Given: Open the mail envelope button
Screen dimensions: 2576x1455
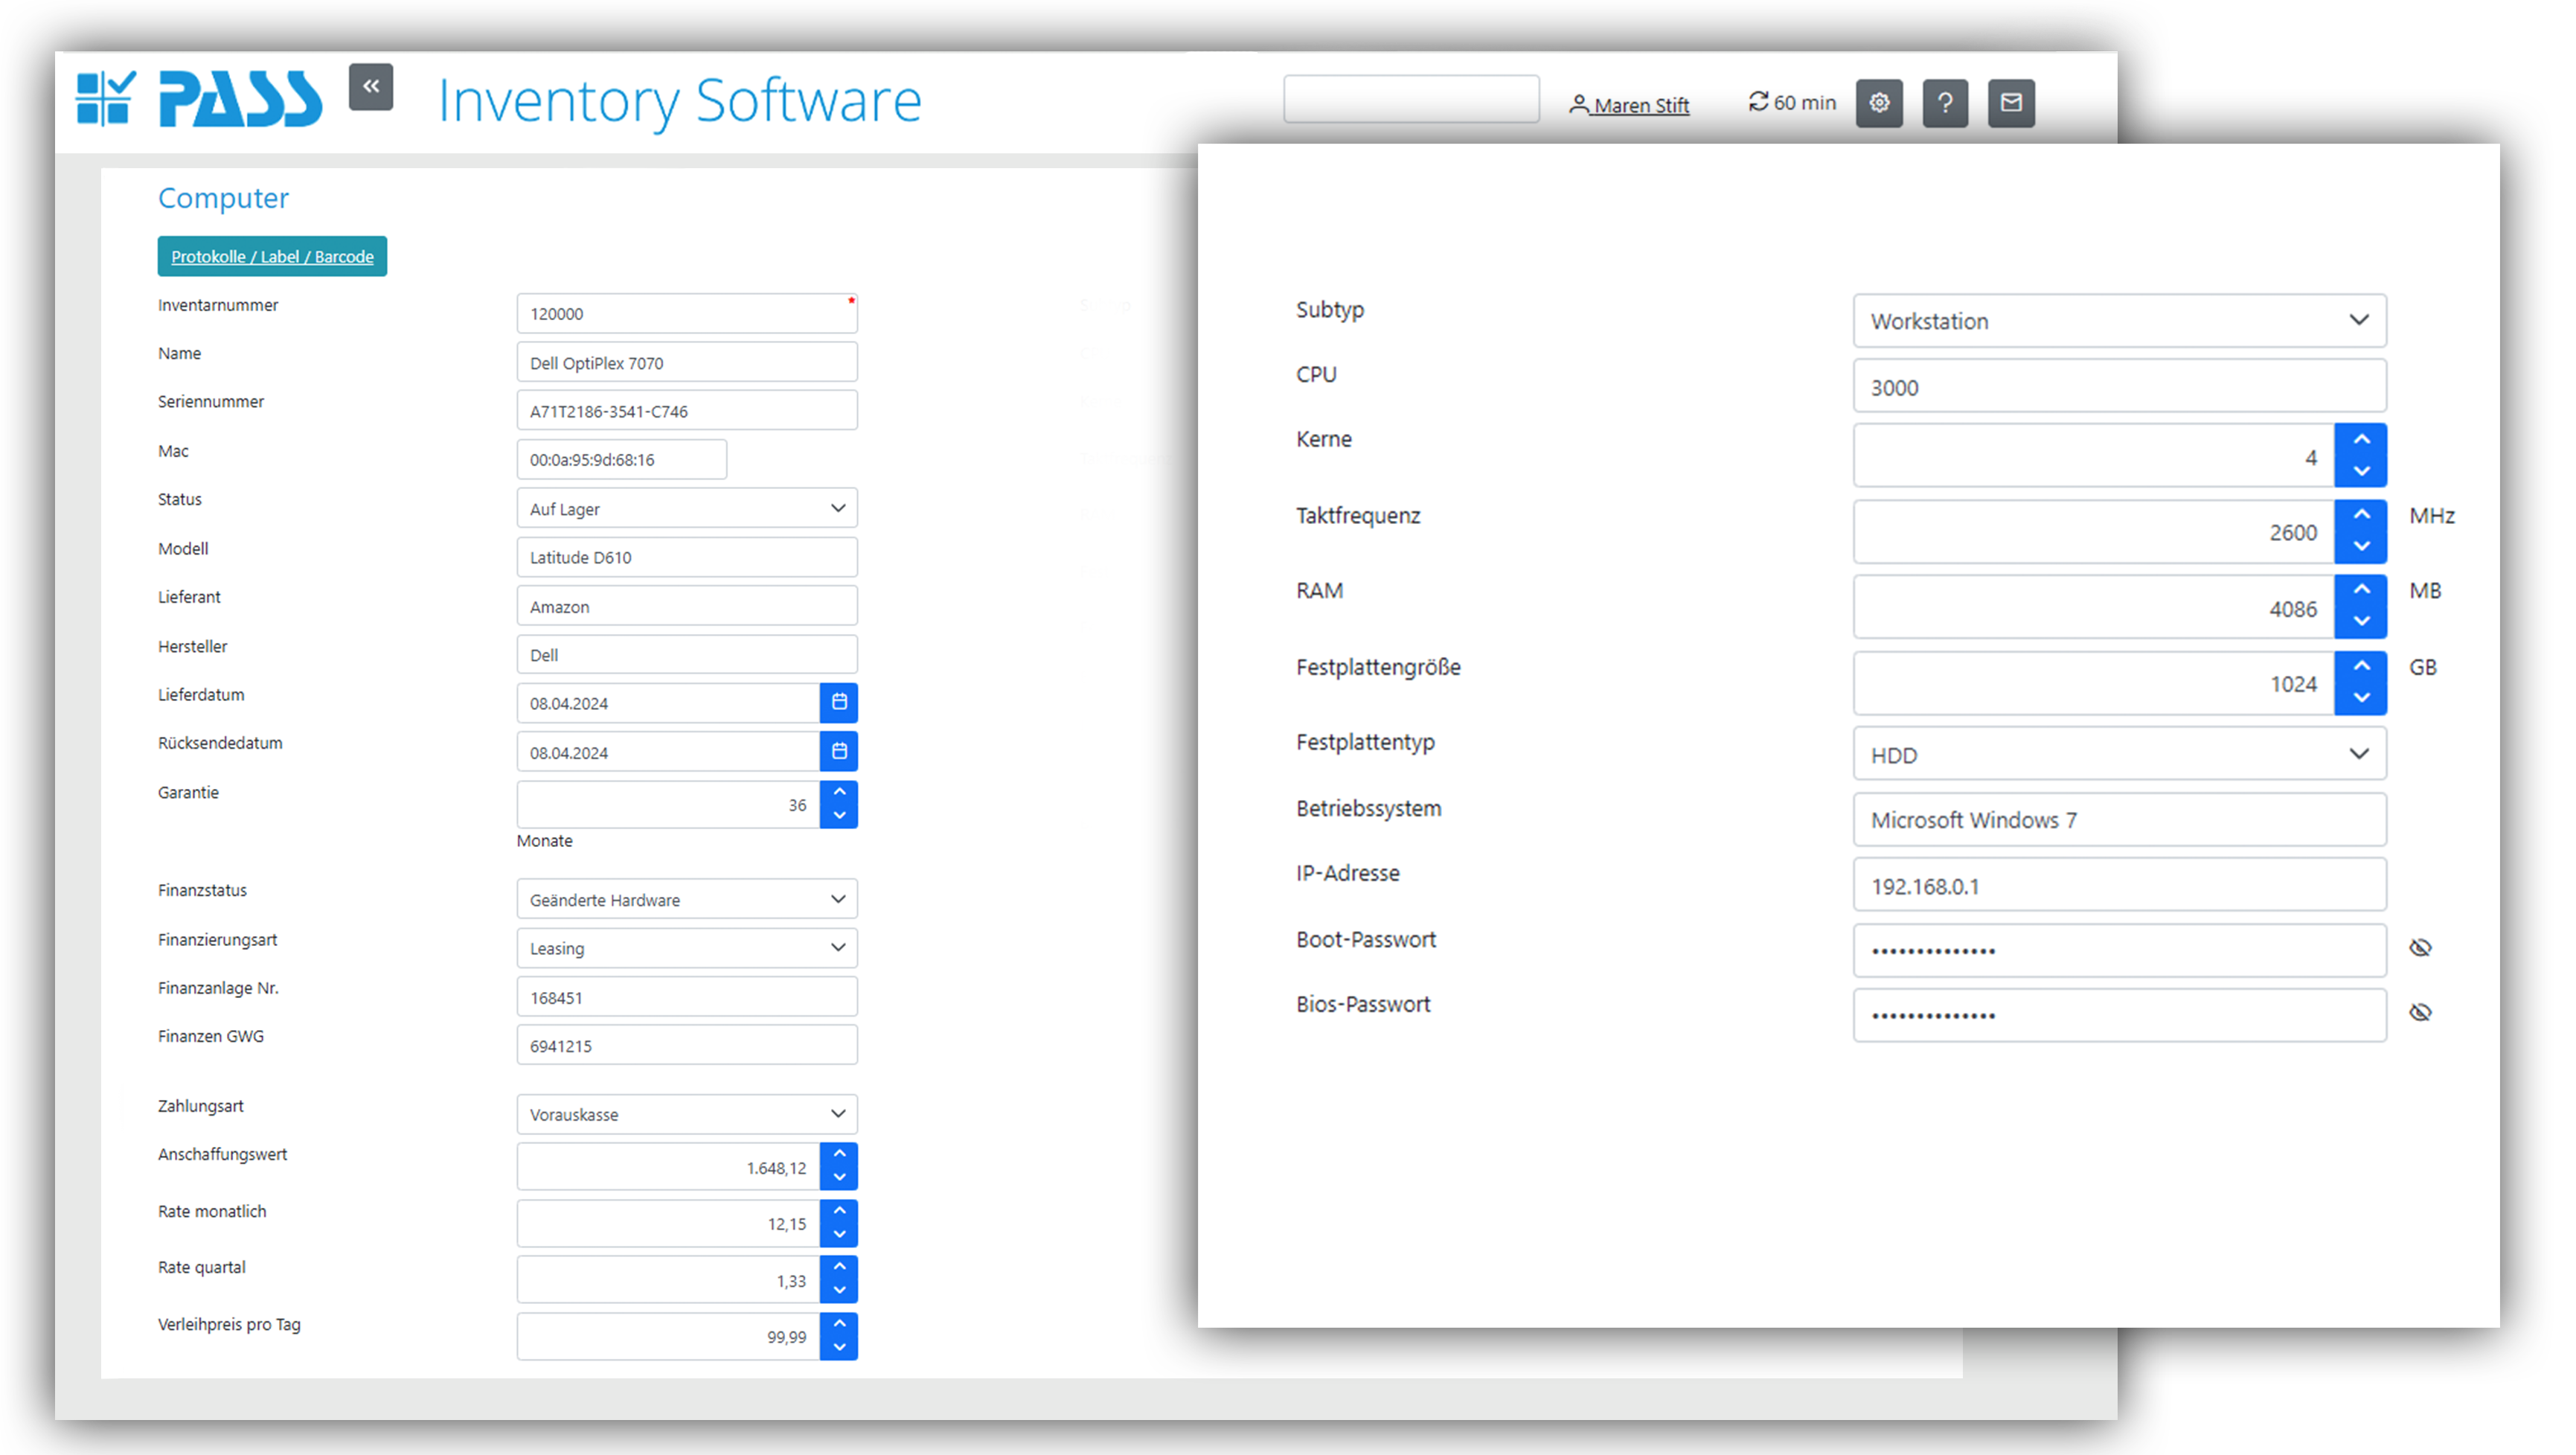Looking at the screenshot, I should pos(2011,103).
